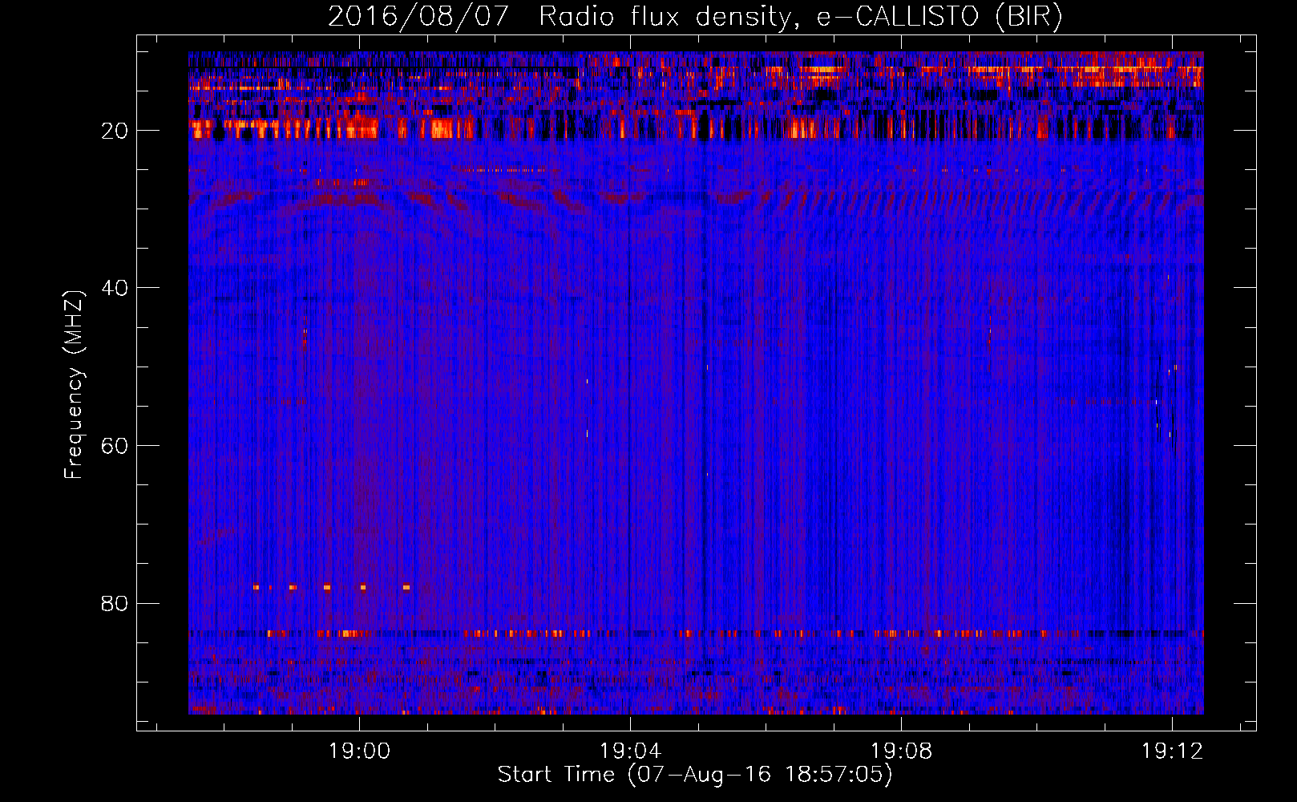Click the '19:12' time tick label

click(1173, 751)
